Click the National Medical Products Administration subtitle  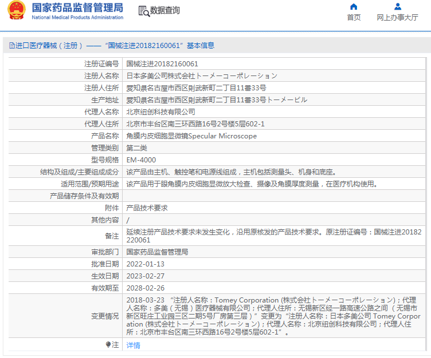coord(77,18)
